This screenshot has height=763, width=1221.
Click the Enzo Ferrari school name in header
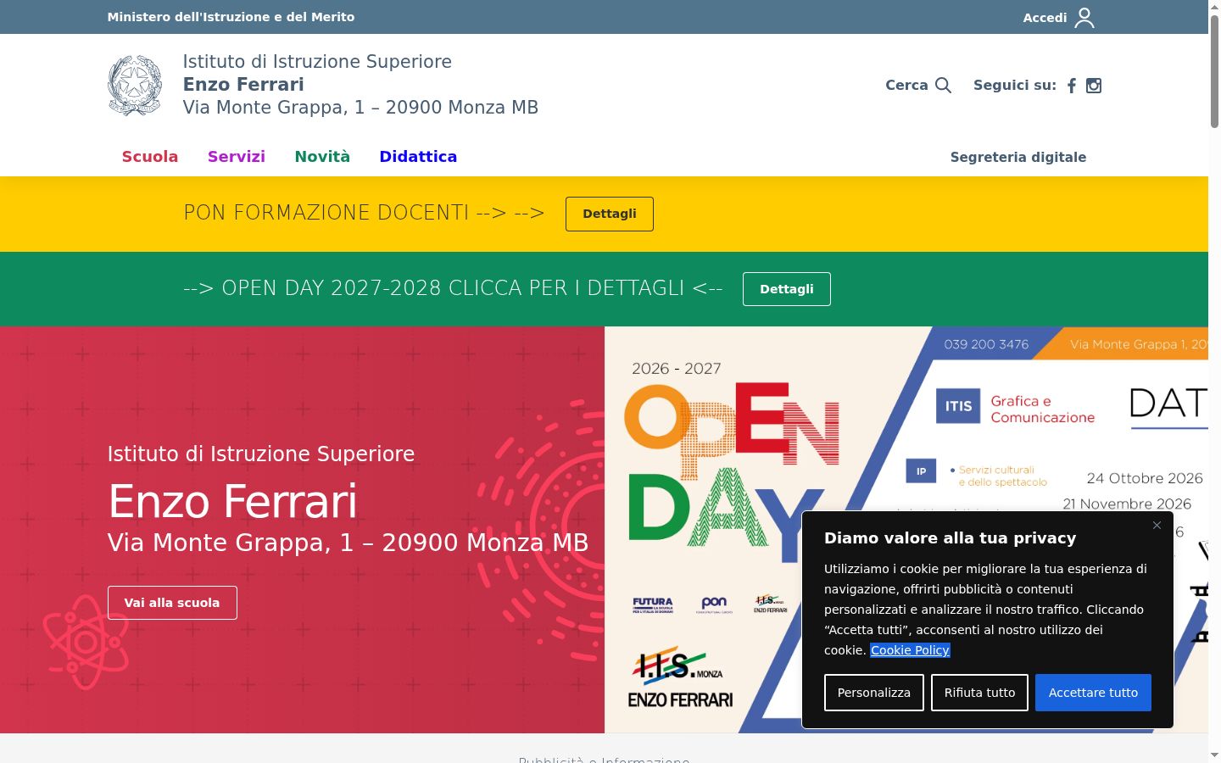pyautogui.click(x=243, y=85)
